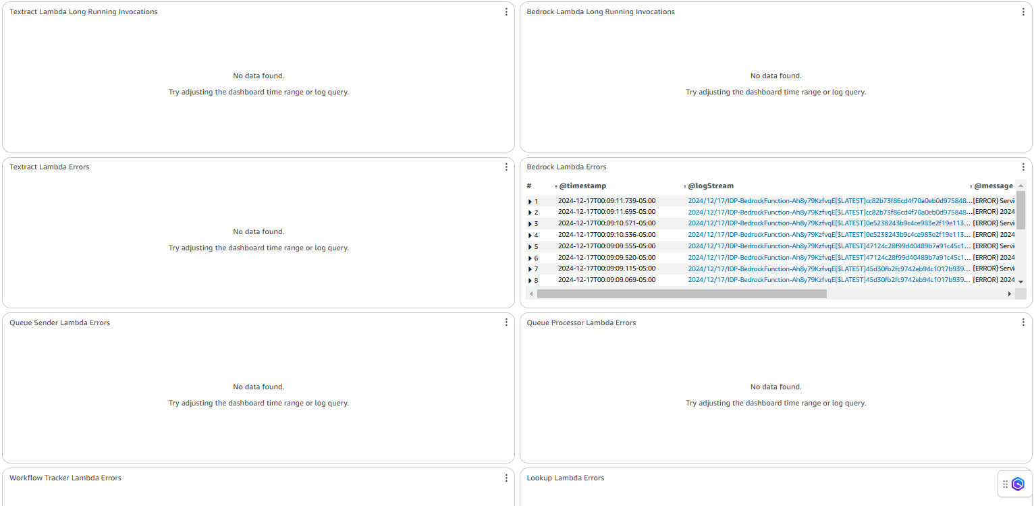Open the Amazon Q assistant icon
This screenshot has width=1034, height=506.
click(1018, 484)
